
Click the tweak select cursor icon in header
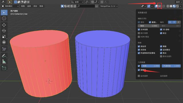pyautogui.click(x=10, y=2)
